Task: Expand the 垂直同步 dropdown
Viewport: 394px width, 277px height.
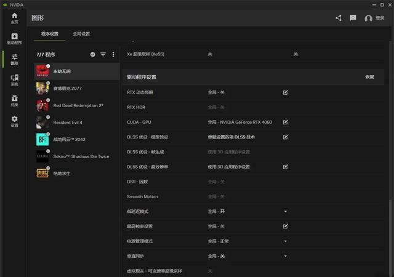Action: 285,256
